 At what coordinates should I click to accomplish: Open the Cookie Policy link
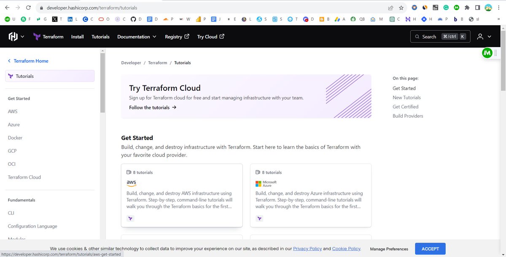[x=346, y=249]
